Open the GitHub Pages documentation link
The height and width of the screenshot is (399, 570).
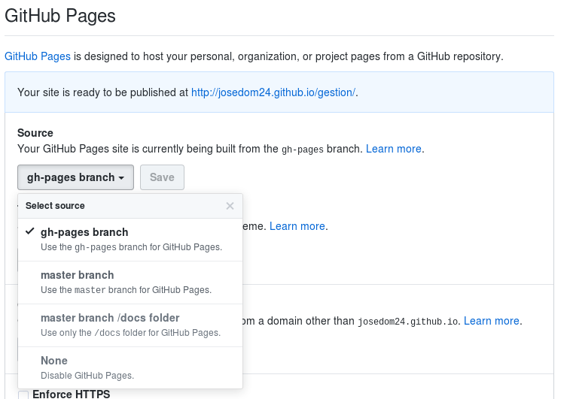coord(38,56)
